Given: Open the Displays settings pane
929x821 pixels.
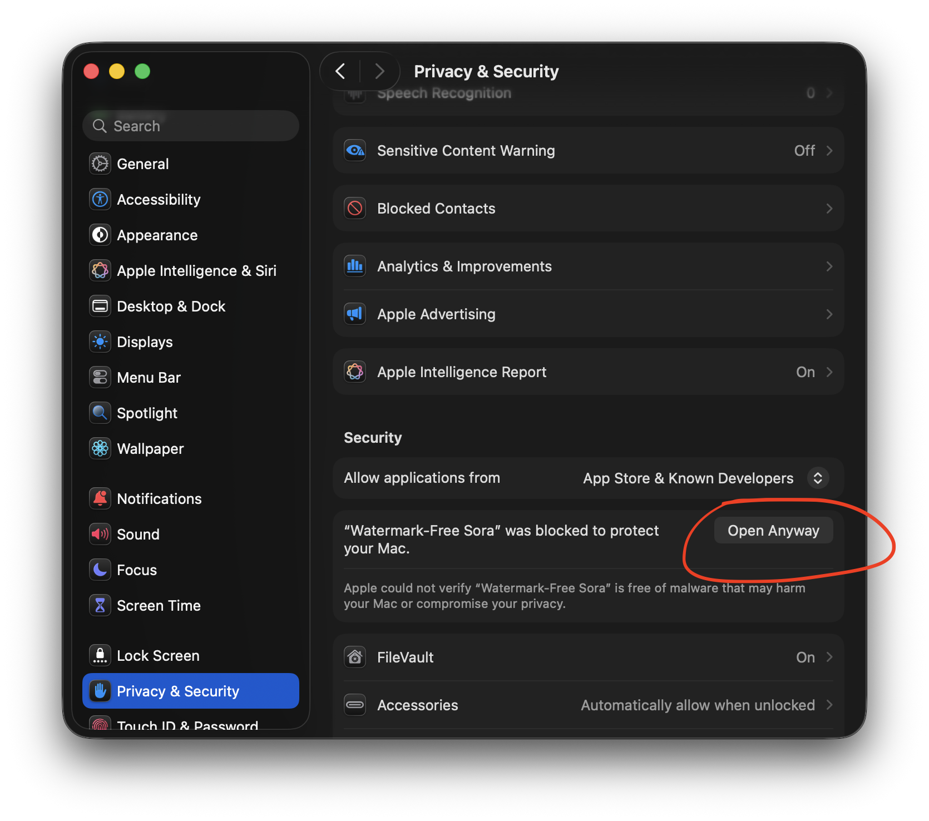Looking at the screenshot, I should (191, 342).
